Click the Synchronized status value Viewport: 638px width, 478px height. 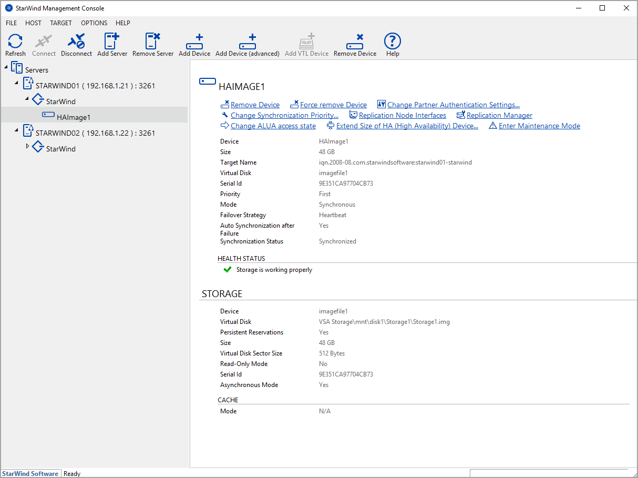[x=337, y=241]
